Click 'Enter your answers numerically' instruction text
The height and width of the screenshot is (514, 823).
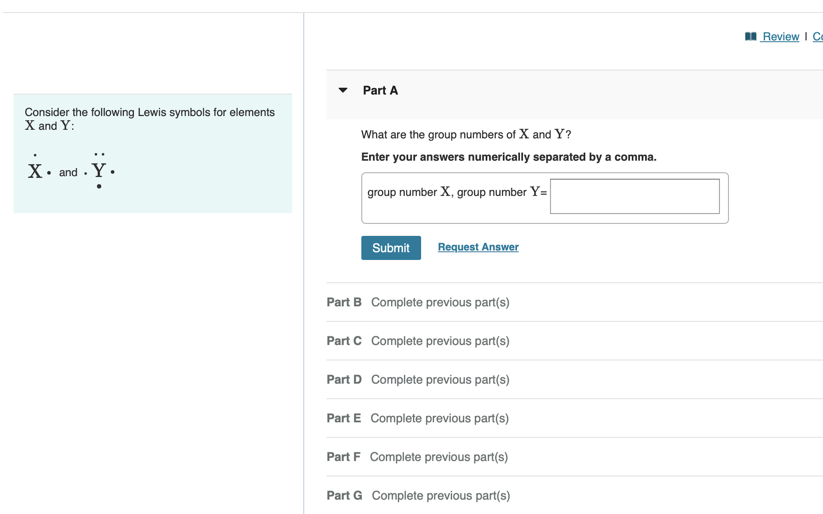[508, 157]
